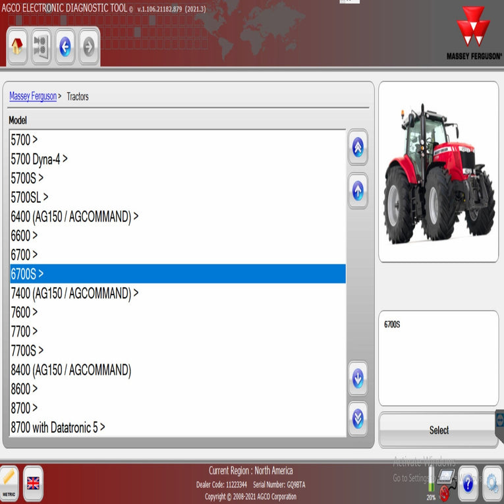504x504 pixels.
Task: Switch language using the UK flag
Action: tap(33, 484)
